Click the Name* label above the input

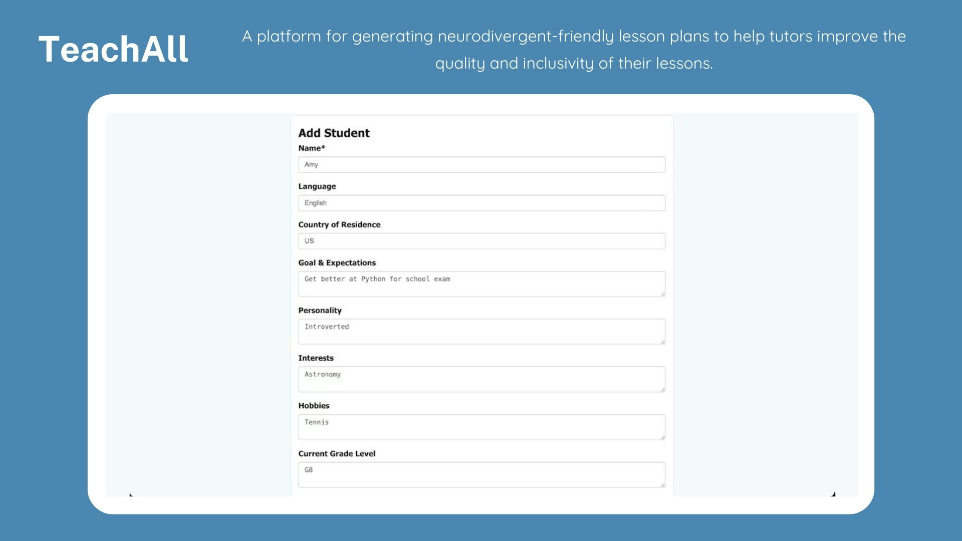[x=311, y=148]
